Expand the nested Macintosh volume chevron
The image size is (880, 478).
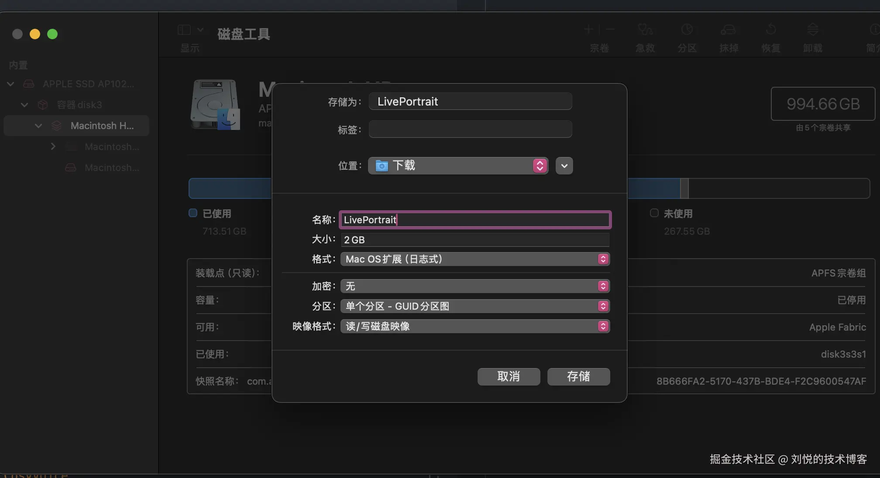(53, 147)
